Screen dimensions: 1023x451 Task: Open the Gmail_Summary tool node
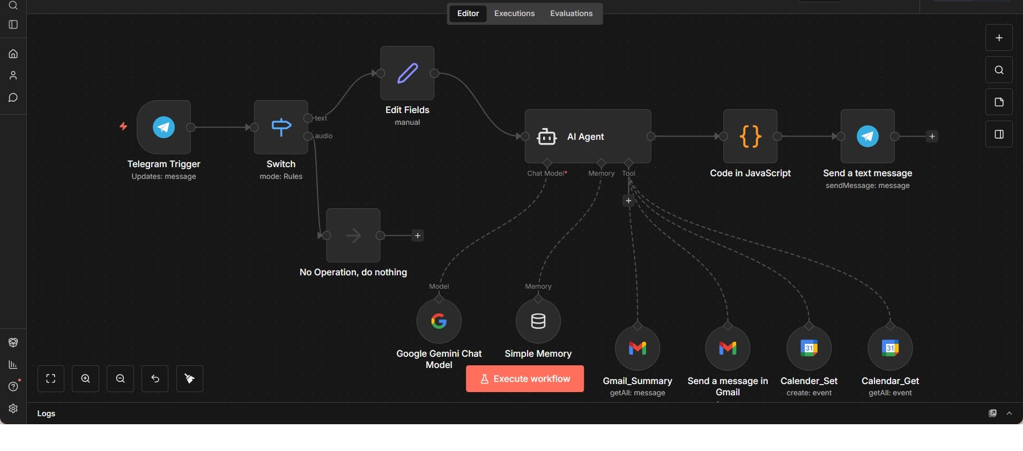pos(637,349)
